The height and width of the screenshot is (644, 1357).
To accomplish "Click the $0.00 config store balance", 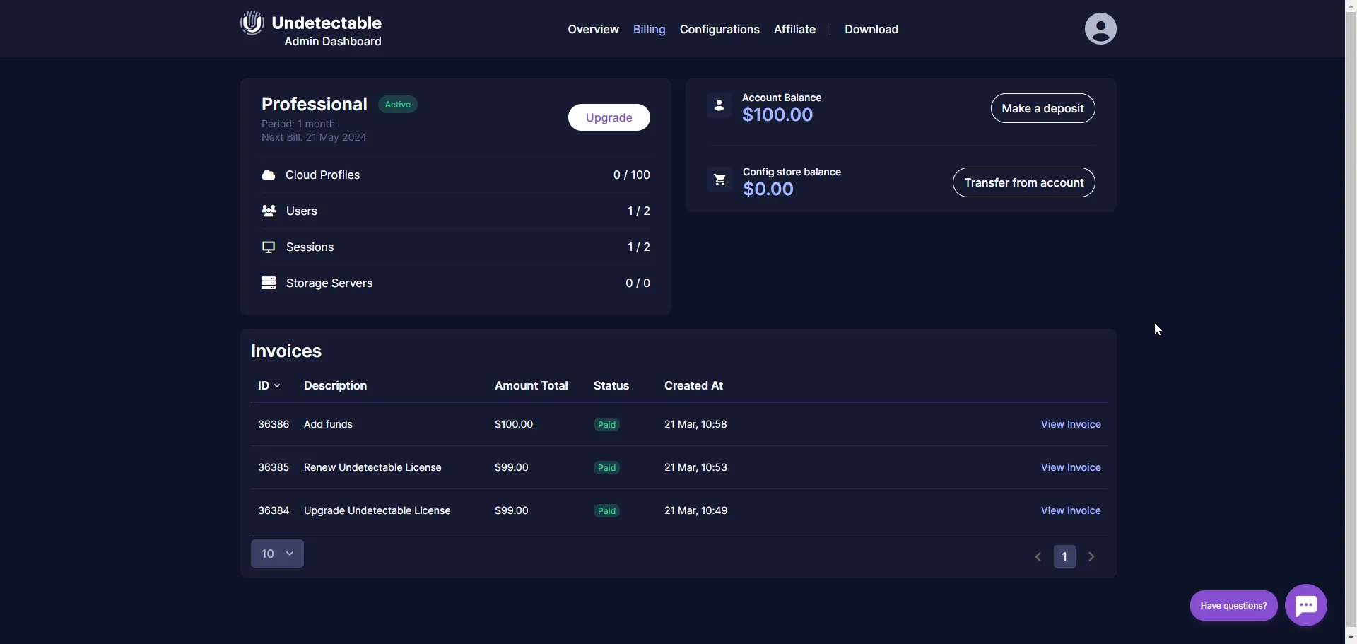I will tap(768, 189).
